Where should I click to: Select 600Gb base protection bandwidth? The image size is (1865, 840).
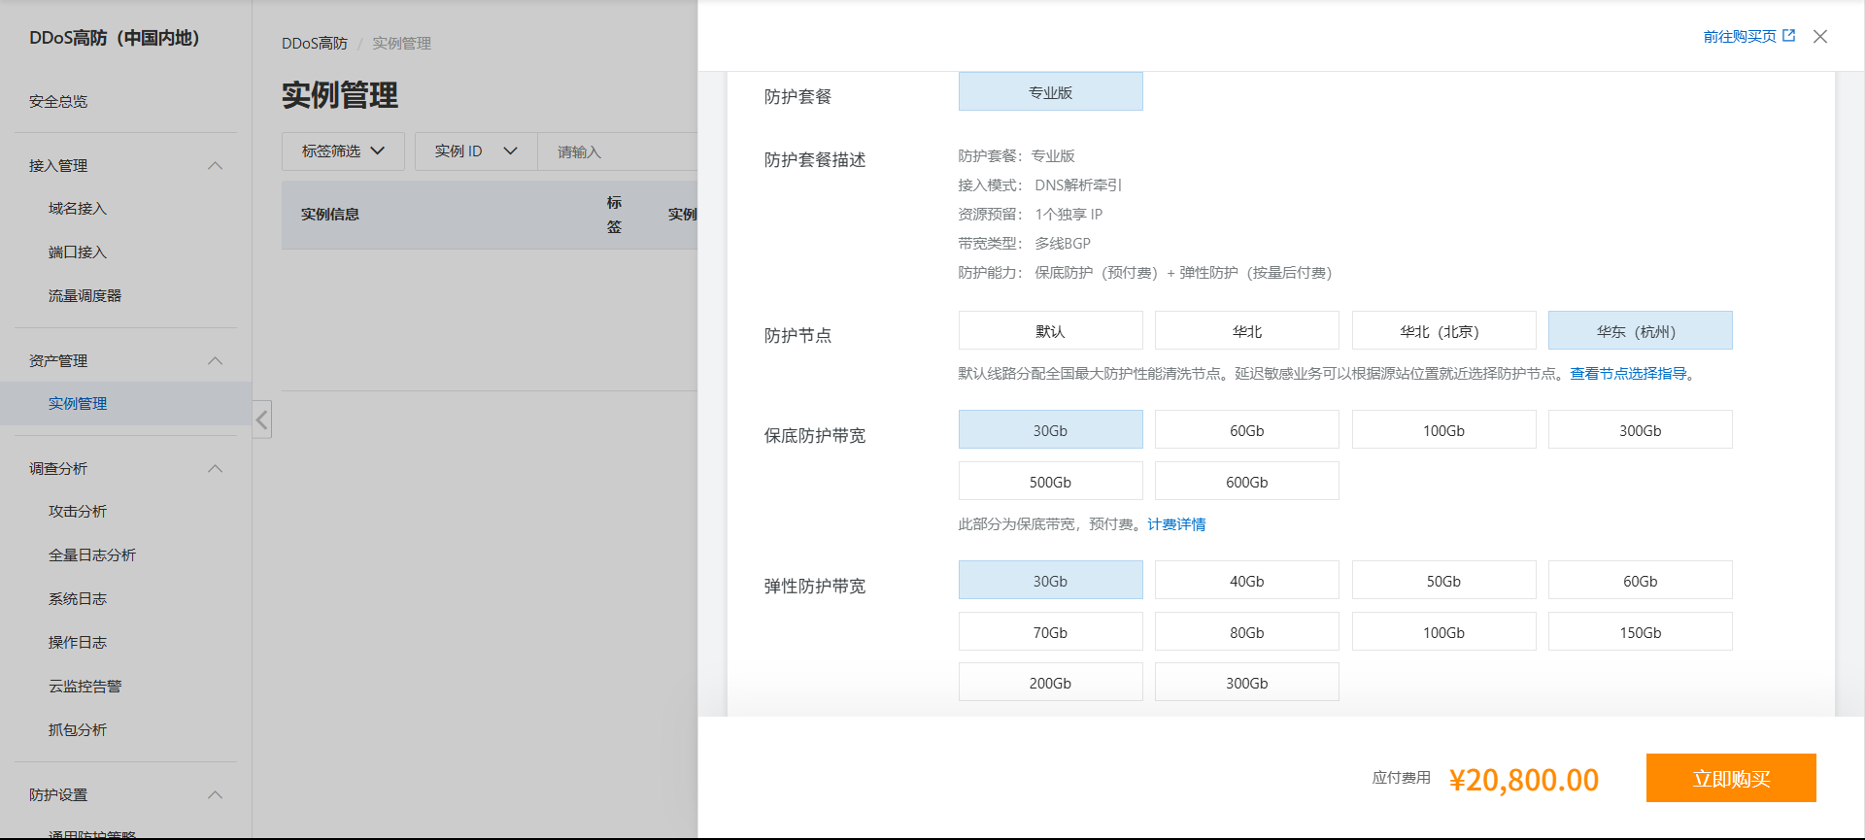pos(1247,482)
